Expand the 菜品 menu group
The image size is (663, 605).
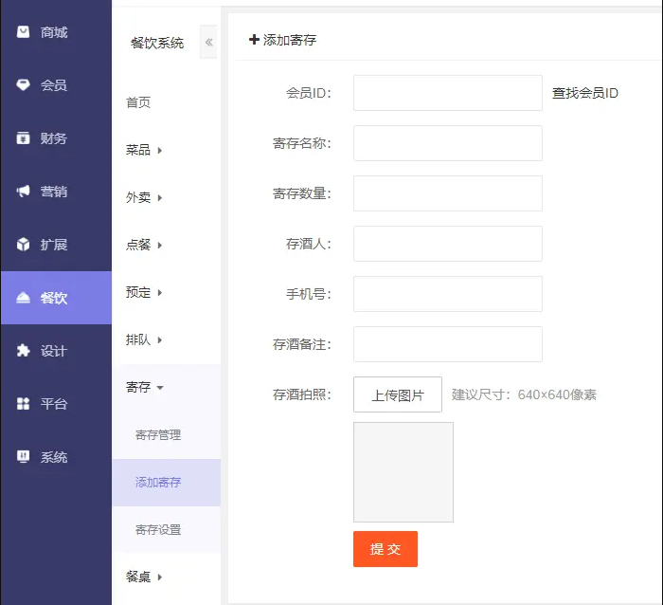pos(144,150)
